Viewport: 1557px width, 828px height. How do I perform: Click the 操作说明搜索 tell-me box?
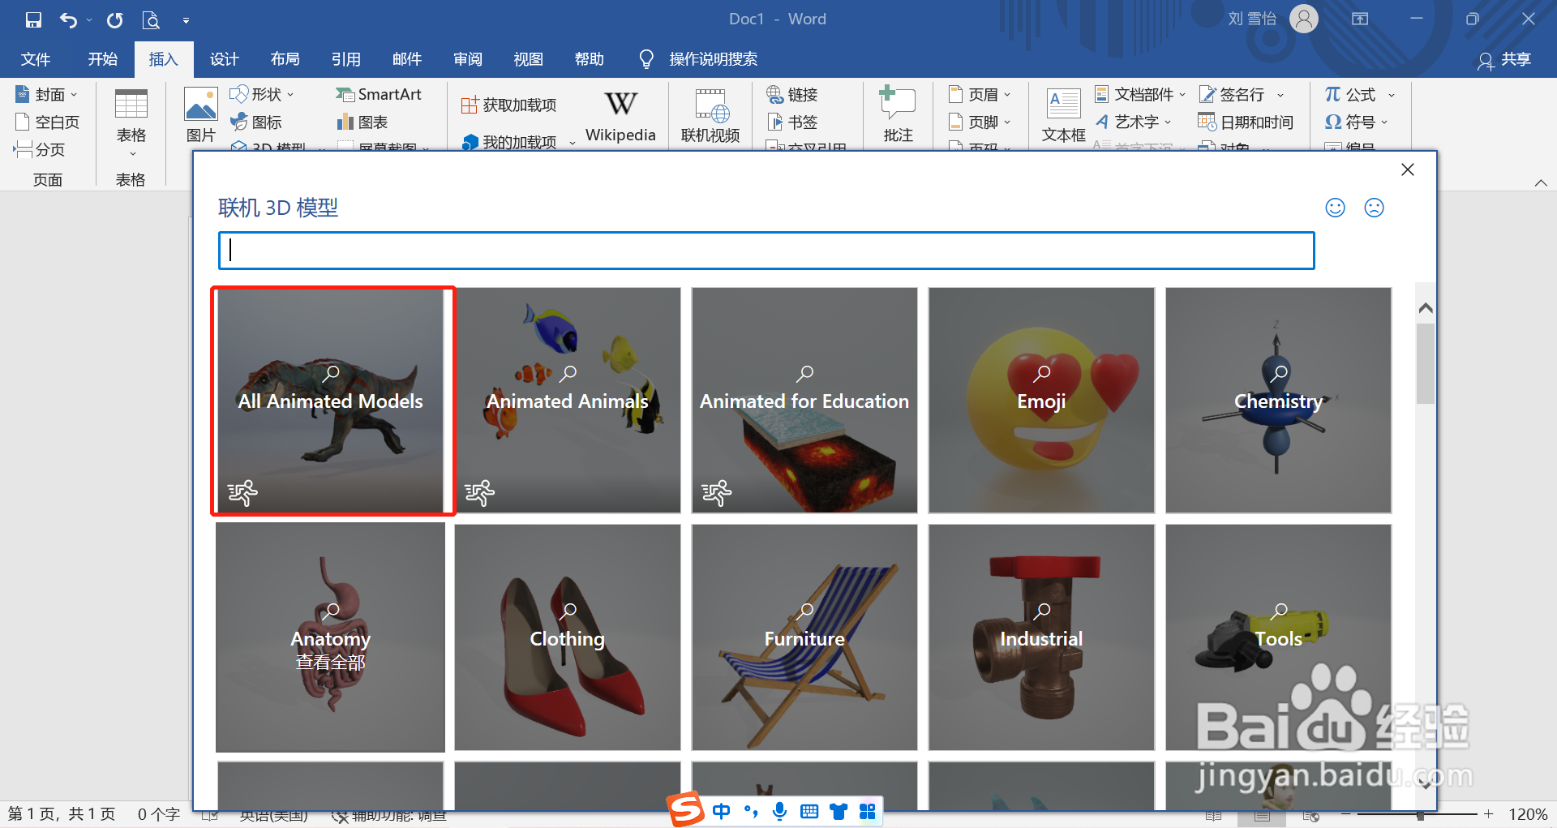(x=699, y=59)
